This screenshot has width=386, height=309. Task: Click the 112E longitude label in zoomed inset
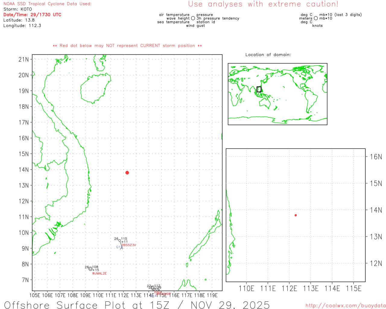tap(289, 289)
